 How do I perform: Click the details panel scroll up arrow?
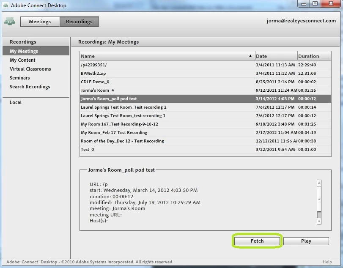(319, 183)
